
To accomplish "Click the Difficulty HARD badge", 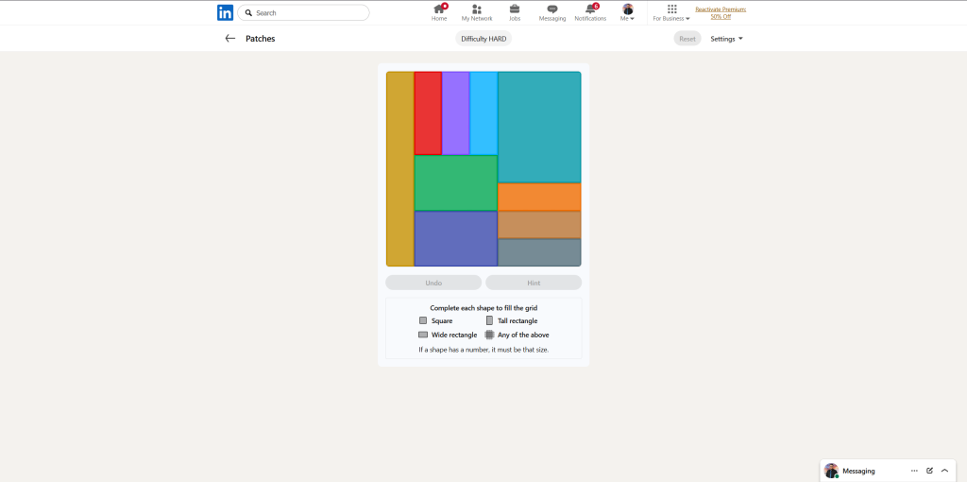I will 483,38.
